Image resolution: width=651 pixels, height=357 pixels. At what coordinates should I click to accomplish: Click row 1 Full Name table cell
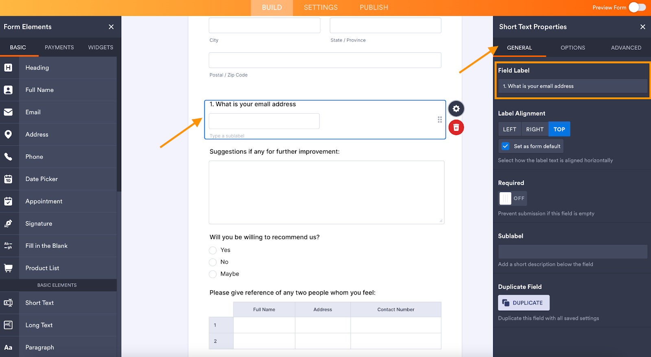pyautogui.click(x=264, y=325)
